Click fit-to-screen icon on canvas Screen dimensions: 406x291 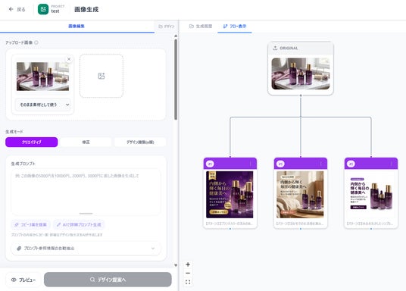point(188,282)
